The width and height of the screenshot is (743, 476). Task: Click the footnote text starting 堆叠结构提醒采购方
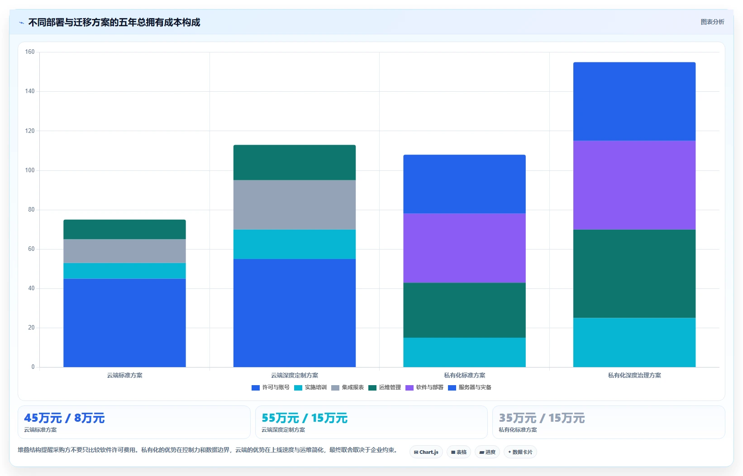click(209, 450)
